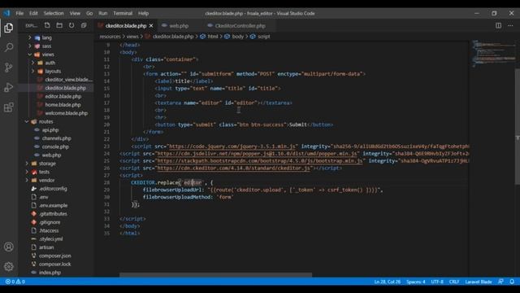Image resolution: width=520 pixels, height=293 pixels.
Task: Click the script breadcrumb segment
Action: click(263, 37)
